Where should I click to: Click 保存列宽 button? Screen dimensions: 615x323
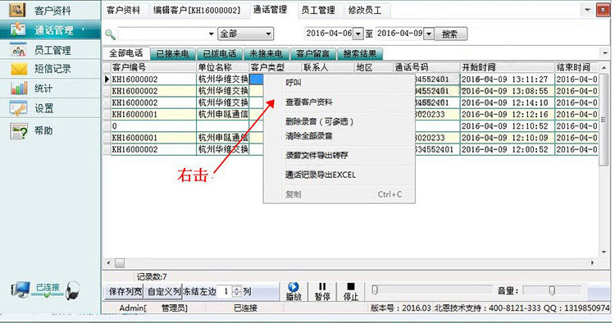click(x=125, y=291)
